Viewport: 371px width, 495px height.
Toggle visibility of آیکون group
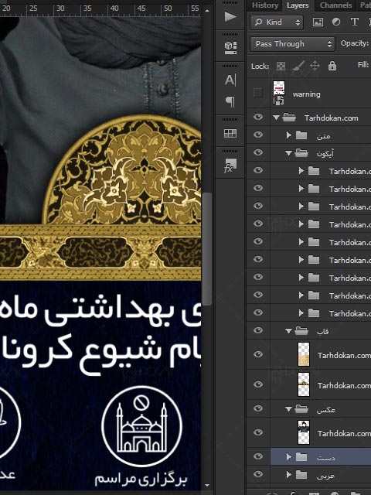click(x=258, y=152)
